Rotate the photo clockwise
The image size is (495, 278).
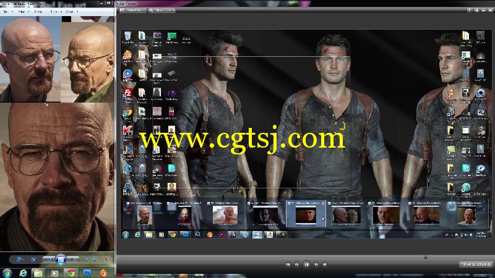[x=95, y=259]
